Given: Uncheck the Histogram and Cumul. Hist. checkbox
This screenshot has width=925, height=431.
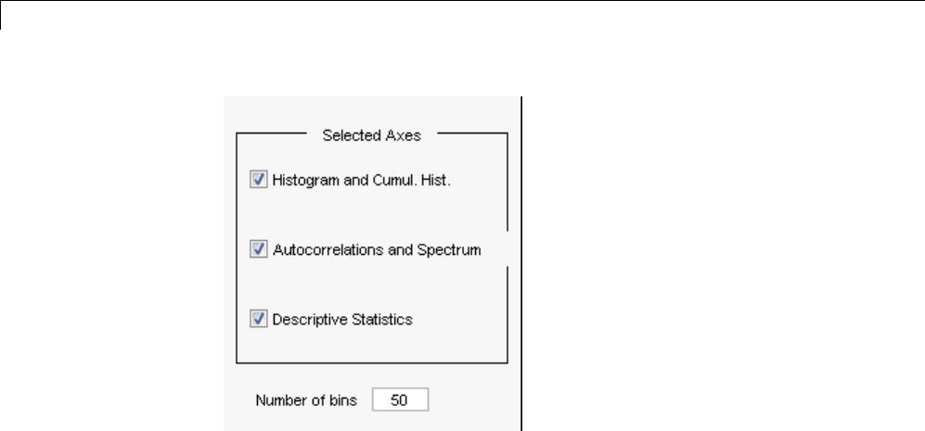Looking at the screenshot, I should tap(258, 180).
